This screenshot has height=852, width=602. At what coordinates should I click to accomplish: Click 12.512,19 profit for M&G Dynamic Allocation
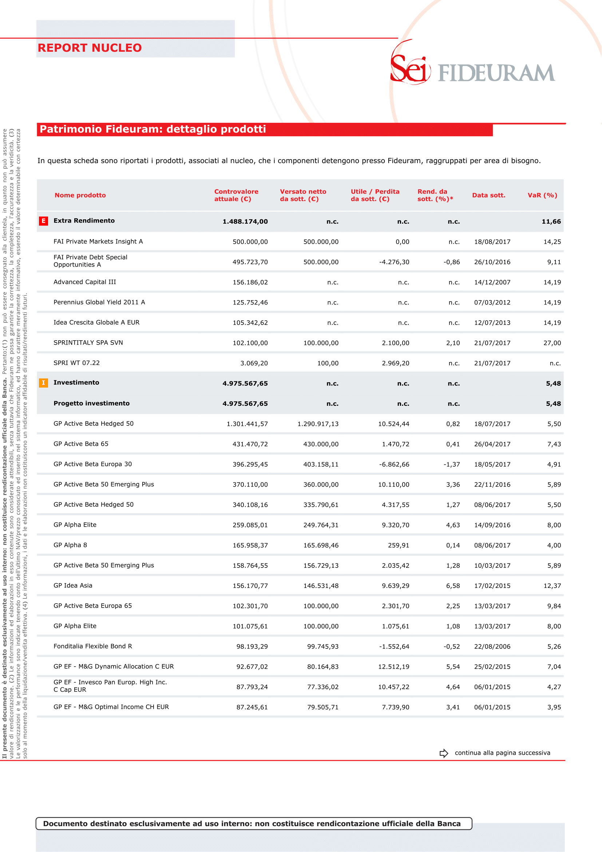[x=394, y=667]
